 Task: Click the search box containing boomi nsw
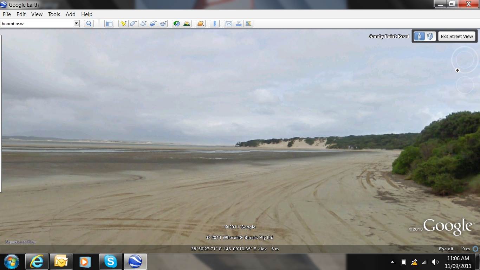(x=37, y=24)
